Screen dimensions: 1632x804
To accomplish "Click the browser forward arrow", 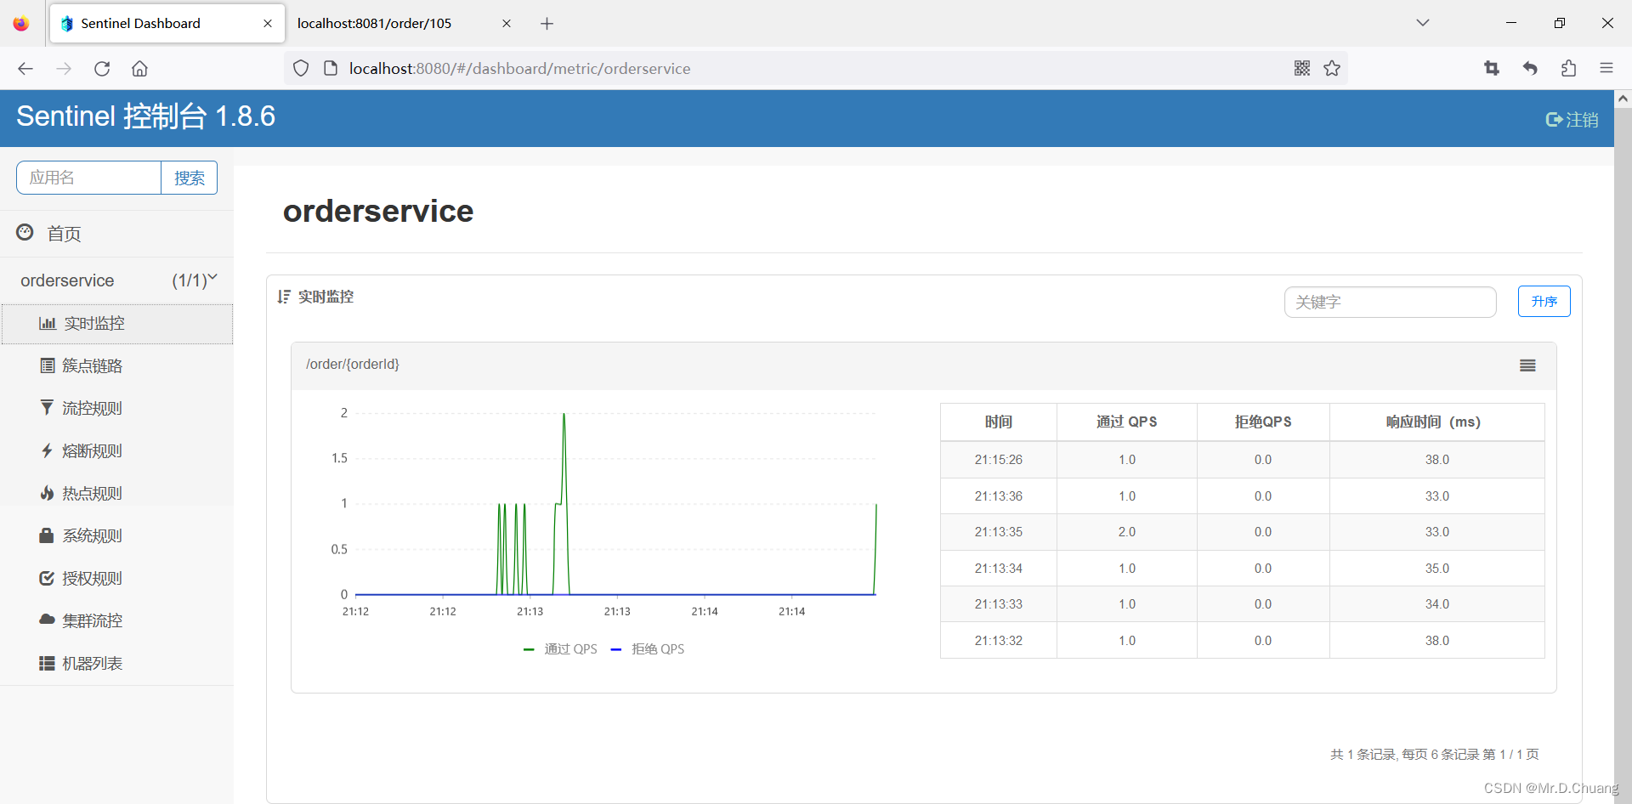I will point(64,69).
